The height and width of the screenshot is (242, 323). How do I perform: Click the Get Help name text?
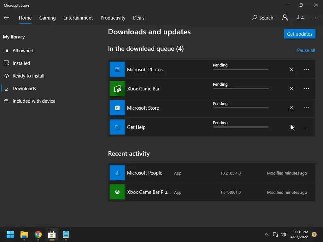[x=136, y=127]
